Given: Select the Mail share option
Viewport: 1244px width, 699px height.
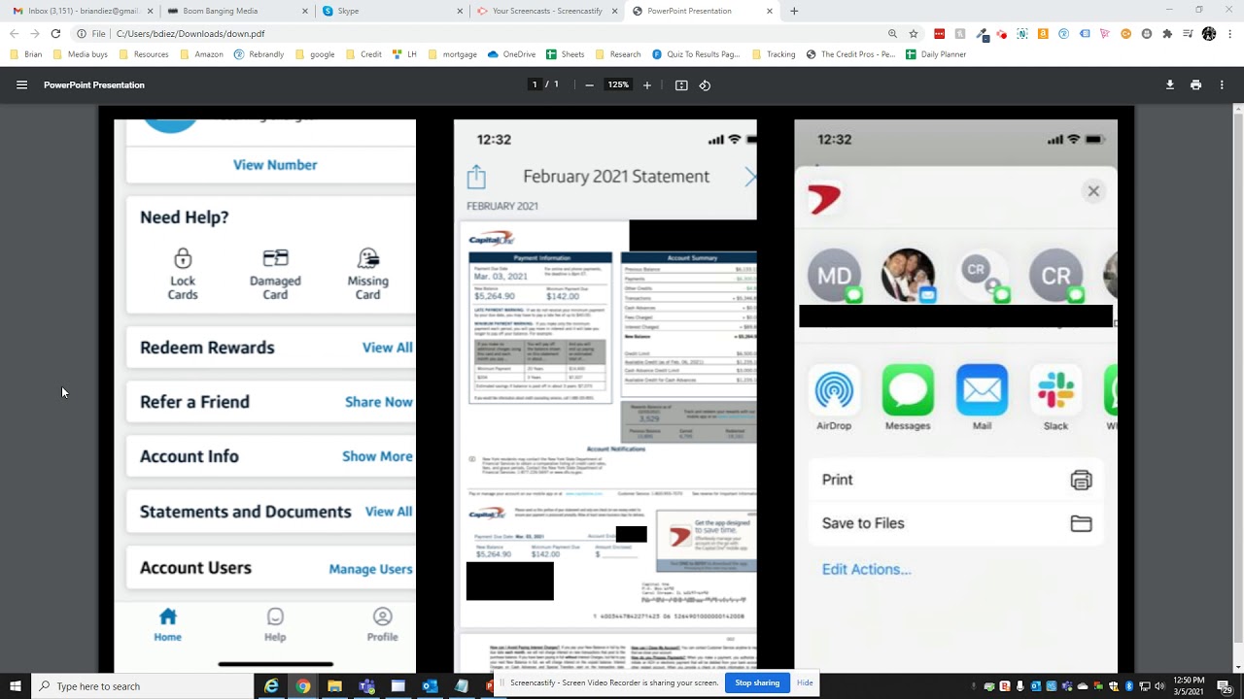Looking at the screenshot, I should click(982, 398).
